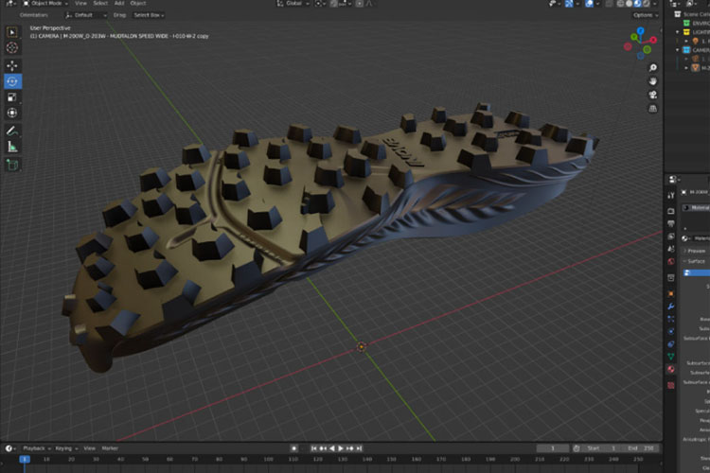Select the Move tool

click(12, 65)
